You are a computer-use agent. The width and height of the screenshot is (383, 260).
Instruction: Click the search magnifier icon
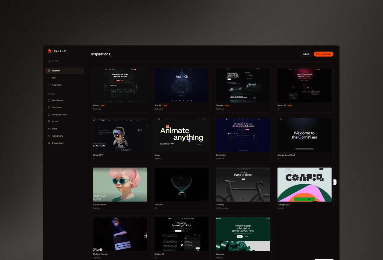[49, 61]
